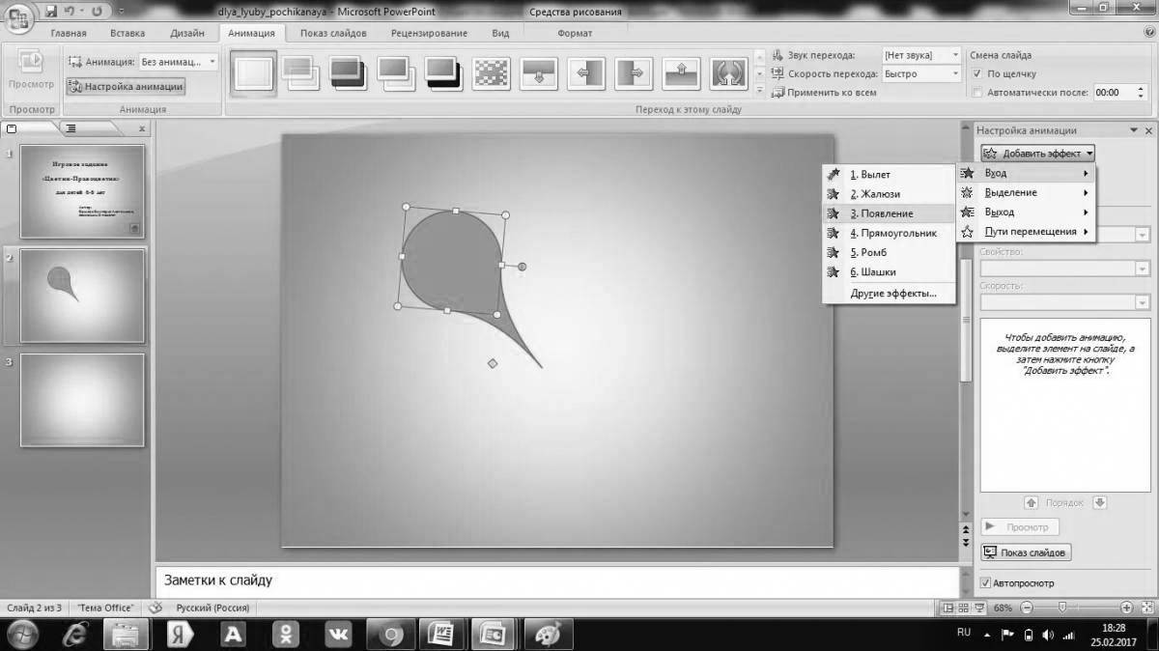Open the Звук перехода sound dropdown
The height and width of the screenshot is (651, 1159).
tap(956, 55)
